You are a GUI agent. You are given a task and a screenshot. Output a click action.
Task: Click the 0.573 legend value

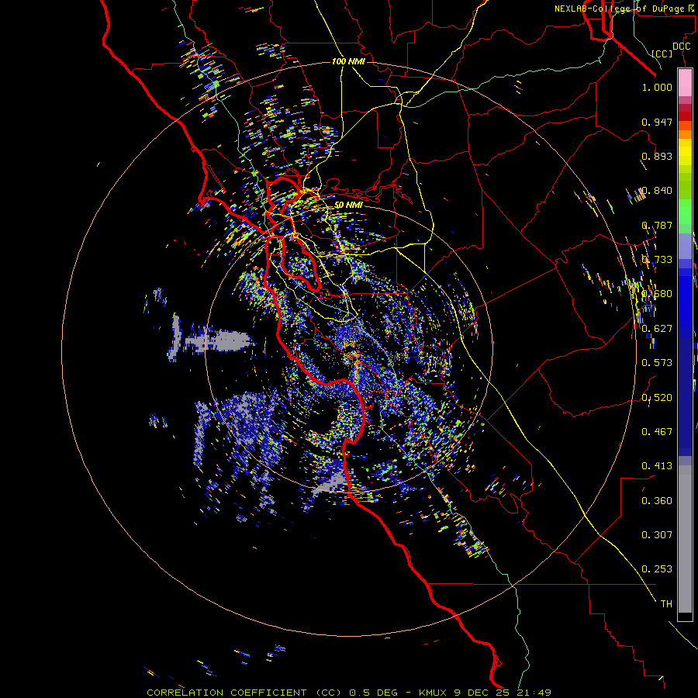pyautogui.click(x=657, y=363)
